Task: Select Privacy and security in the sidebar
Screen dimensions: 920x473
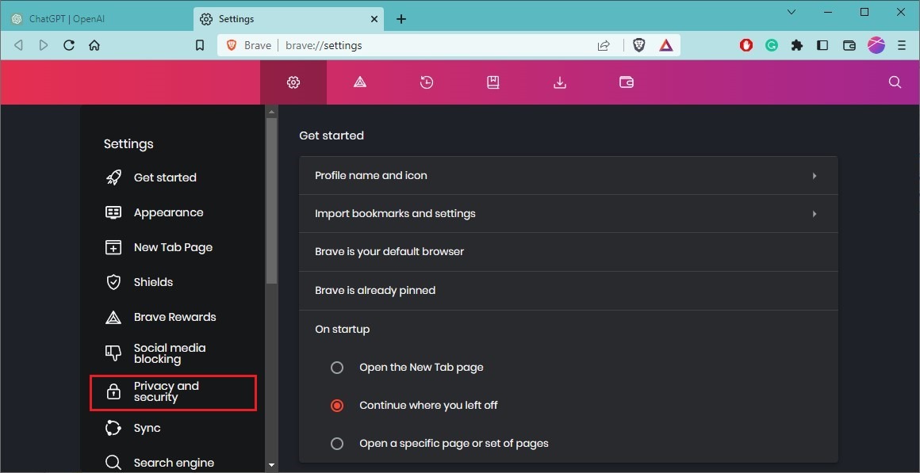Action: 173,392
